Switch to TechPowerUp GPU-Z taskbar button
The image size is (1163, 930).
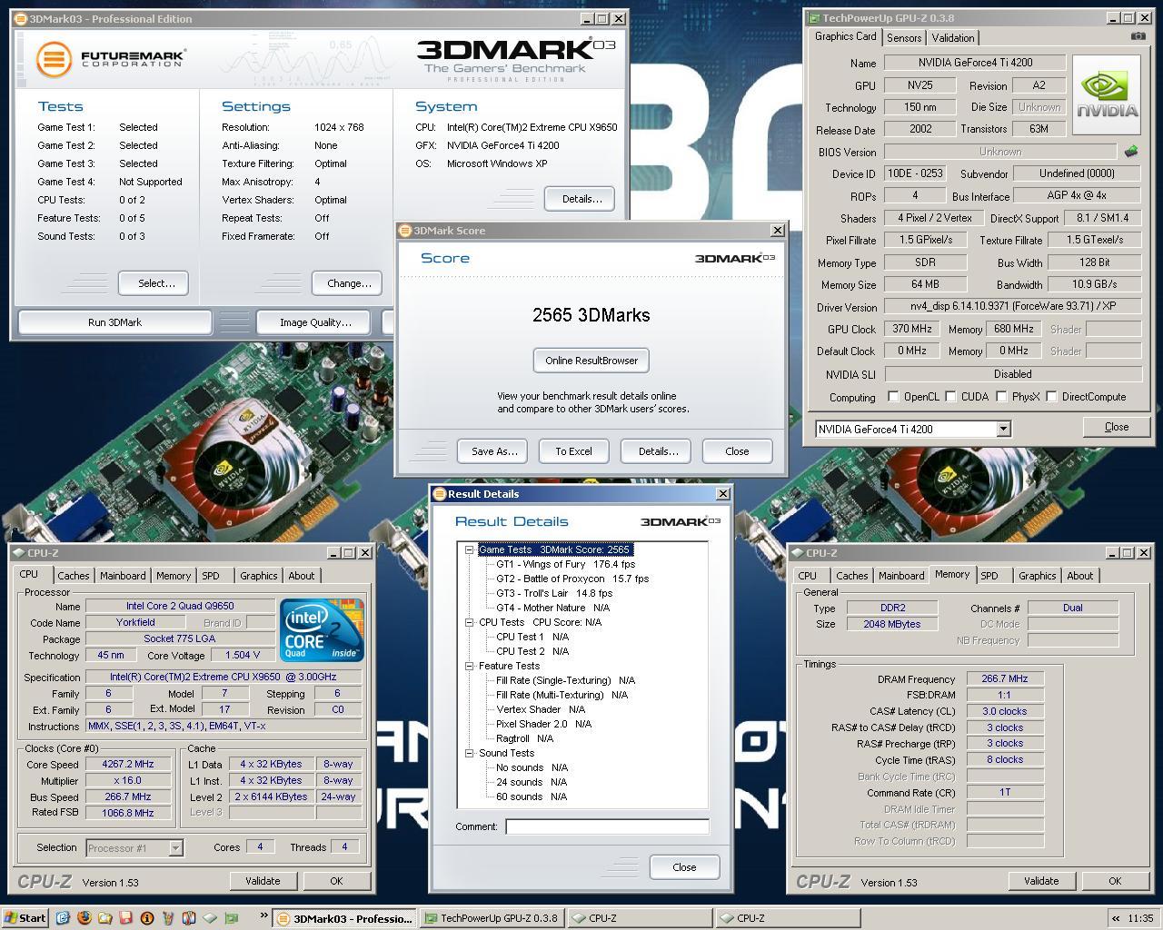coord(492,918)
